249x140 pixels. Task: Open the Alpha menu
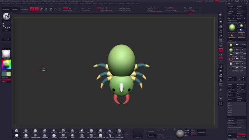coord(4,3)
